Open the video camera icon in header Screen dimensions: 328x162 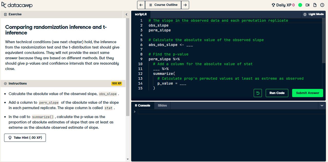307,5
